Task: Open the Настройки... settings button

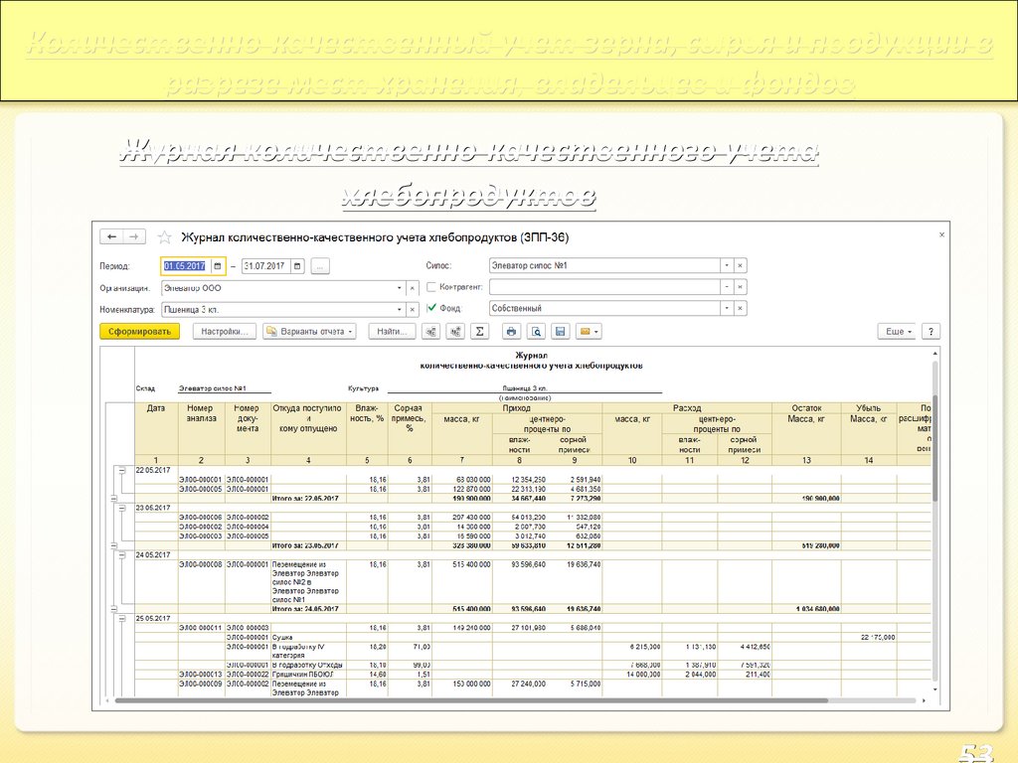Action: [224, 332]
